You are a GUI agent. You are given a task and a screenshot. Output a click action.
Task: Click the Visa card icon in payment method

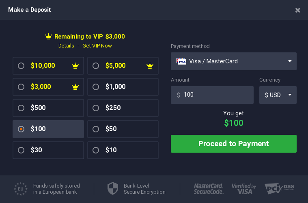point(181,61)
